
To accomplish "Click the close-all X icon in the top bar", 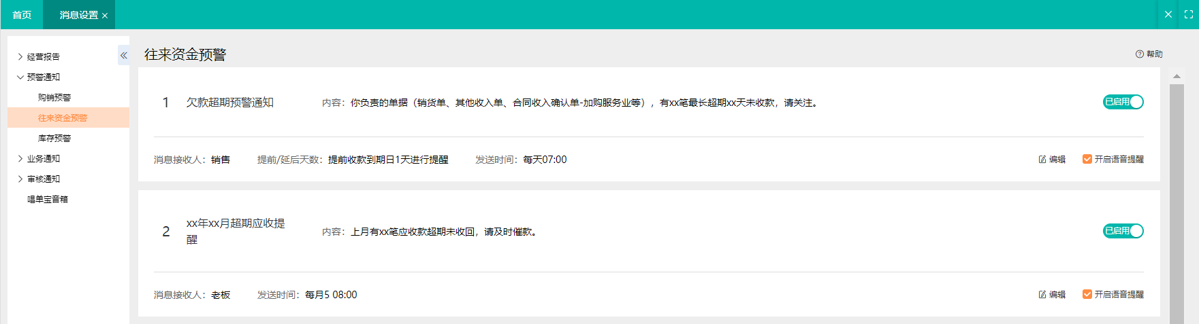I will (1168, 14).
